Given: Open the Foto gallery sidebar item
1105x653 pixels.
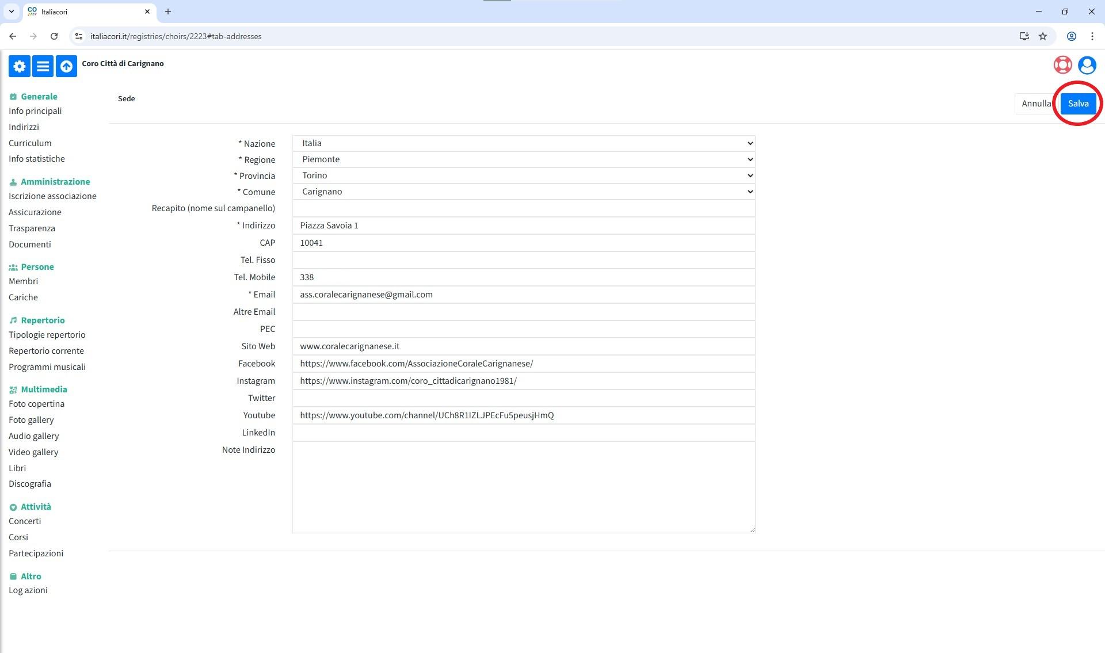Looking at the screenshot, I should click(31, 420).
